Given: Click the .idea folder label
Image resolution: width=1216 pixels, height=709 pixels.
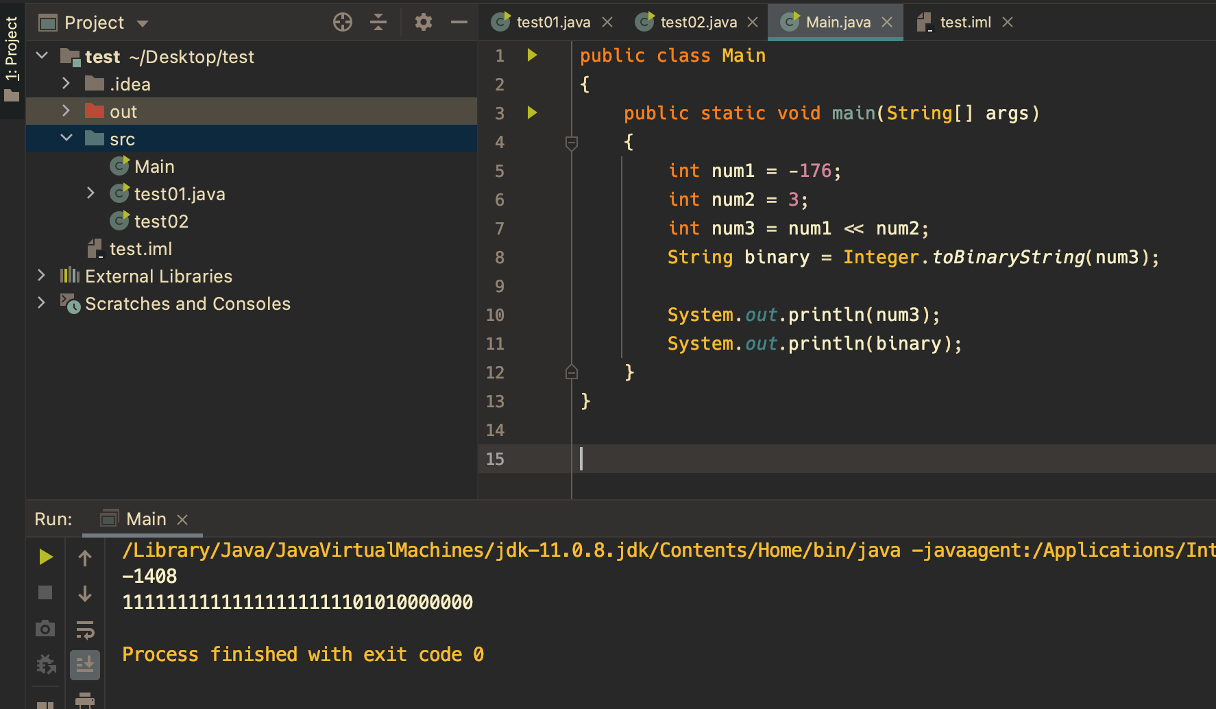Looking at the screenshot, I should [130, 84].
